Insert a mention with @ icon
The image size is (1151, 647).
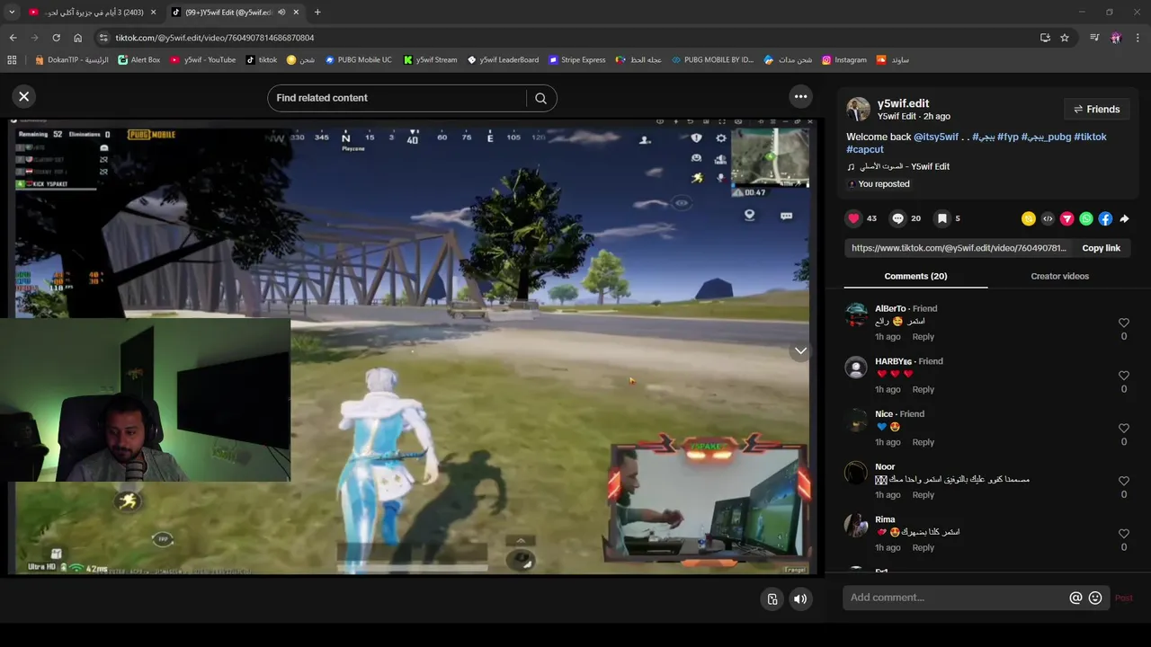tap(1075, 598)
